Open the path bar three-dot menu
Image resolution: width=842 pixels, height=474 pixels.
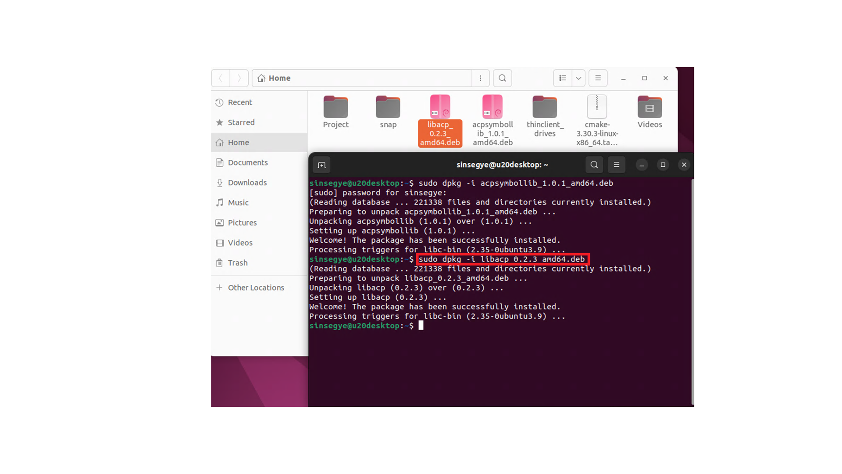point(480,78)
